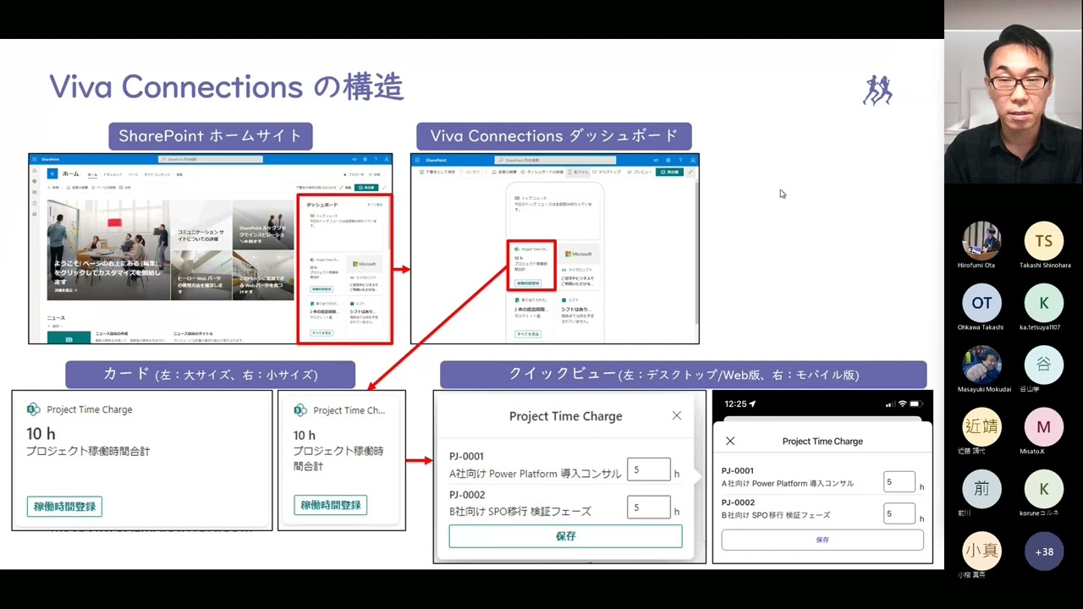The width and height of the screenshot is (1083, 609).
Task: Open koruneコルネ's K avatar
Action: tap(1044, 489)
